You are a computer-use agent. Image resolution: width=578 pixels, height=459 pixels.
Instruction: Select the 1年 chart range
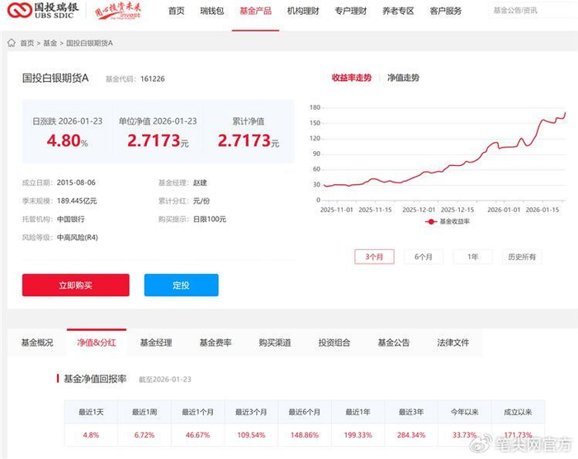473,257
